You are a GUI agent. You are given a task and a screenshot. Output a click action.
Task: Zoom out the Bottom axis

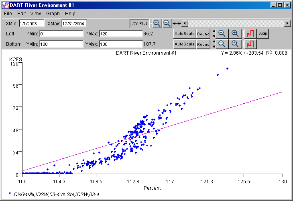tap(222, 43)
